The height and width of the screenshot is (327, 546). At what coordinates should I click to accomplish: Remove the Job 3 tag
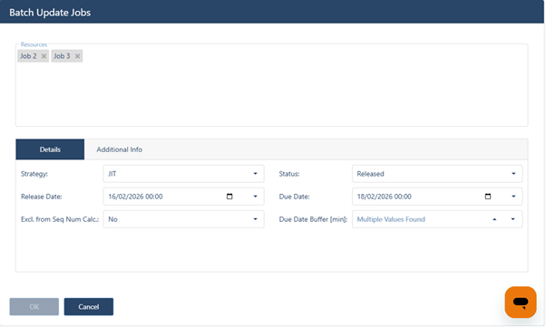coord(77,56)
